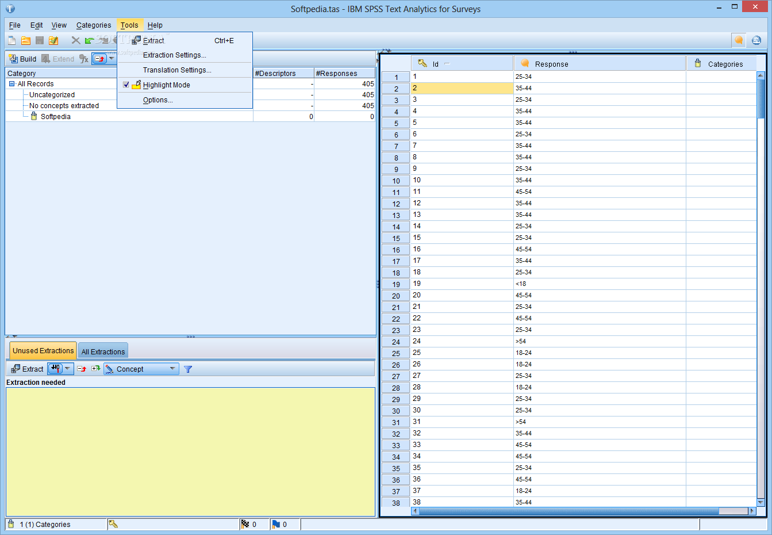Click data table vertical scrollbar up arrow
Screen dimensions: 772x535
pyautogui.click(x=761, y=75)
